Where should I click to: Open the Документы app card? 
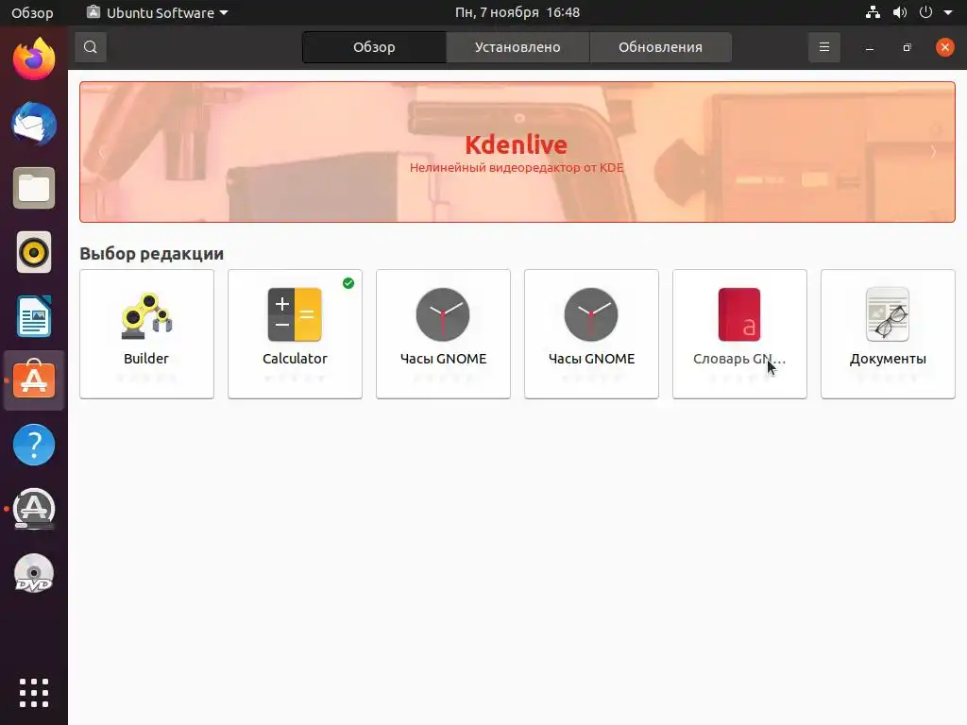click(888, 334)
